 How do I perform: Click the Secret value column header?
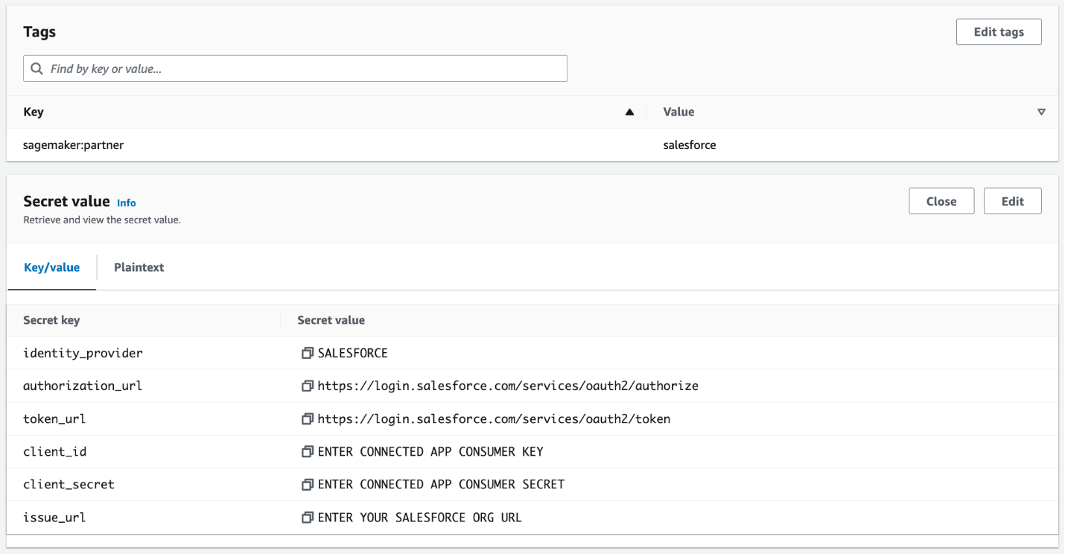click(331, 320)
